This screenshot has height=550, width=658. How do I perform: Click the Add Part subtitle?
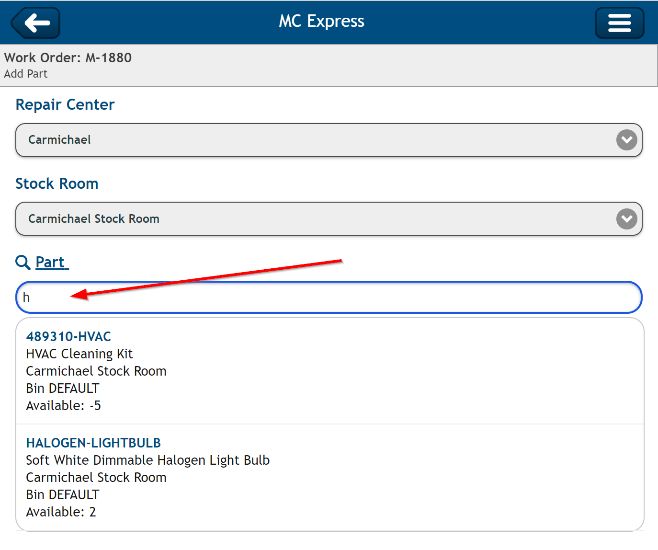click(x=26, y=74)
